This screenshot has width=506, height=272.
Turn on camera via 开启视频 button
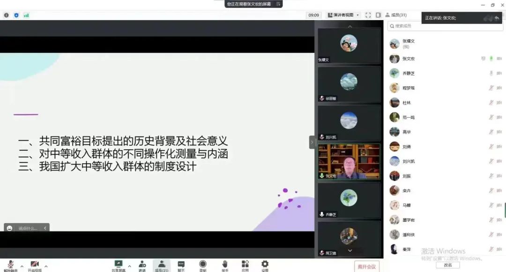pos(34,265)
